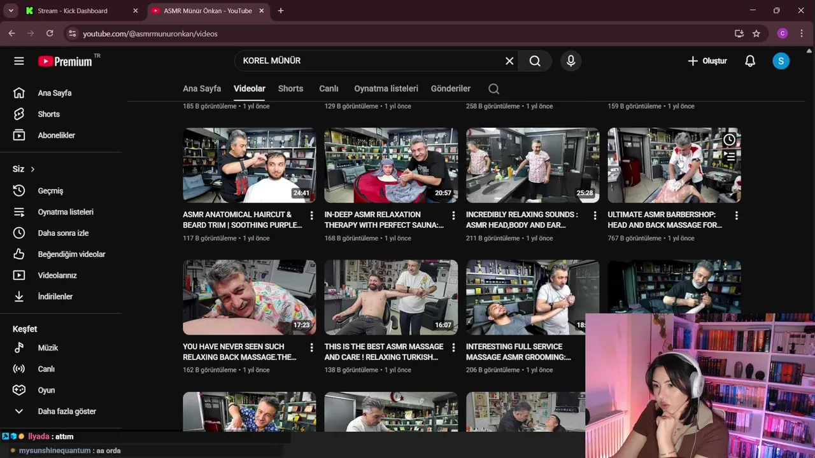Open the YouTube hamburger guide menu
Image resolution: width=815 pixels, height=458 pixels.
pyautogui.click(x=19, y=61)
